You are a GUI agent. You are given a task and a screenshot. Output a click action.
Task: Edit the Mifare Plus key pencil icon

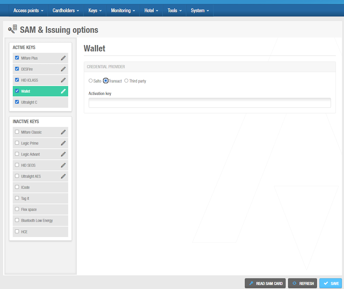click(x=63, y=58)
